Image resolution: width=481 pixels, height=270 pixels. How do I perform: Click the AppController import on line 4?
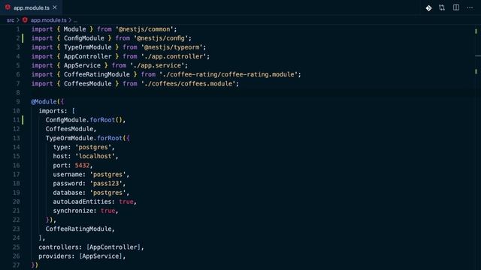[88, 57]
